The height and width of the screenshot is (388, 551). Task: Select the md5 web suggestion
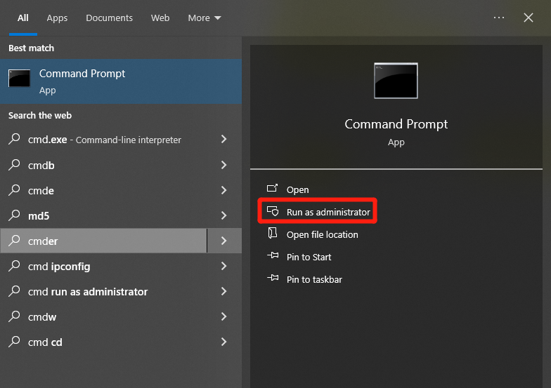click(x=103, y=215)
